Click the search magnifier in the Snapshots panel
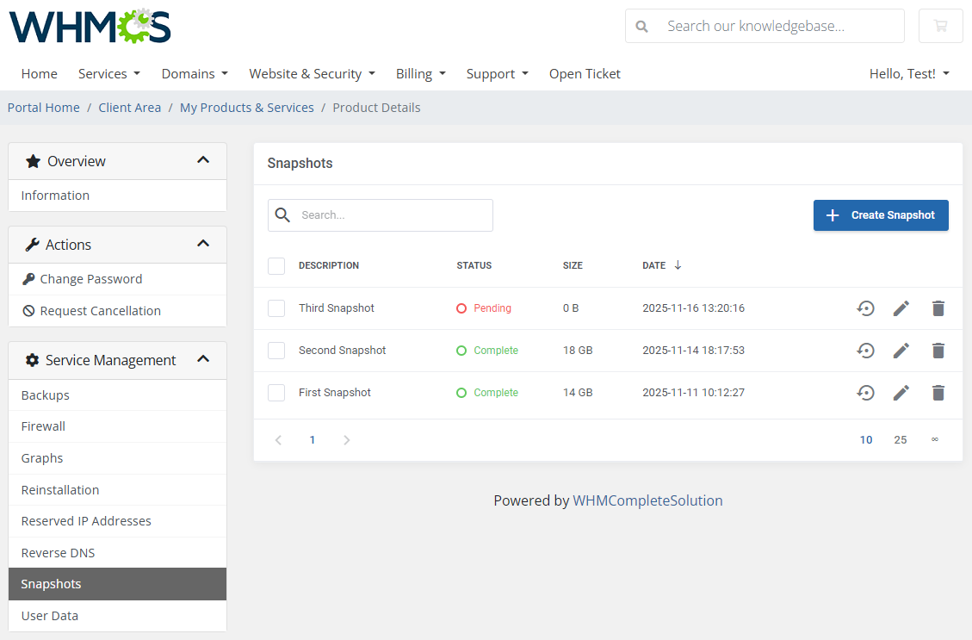The height and width of the screenshot is (640, 972). [x=282, y=214]
